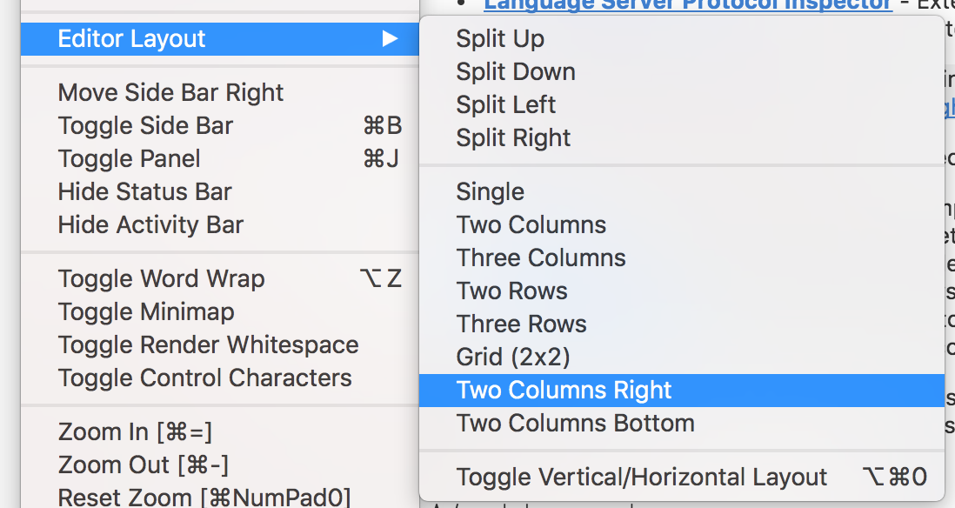The image size is (955, 508).
Task: Toggle the Side Bar visibility
Action: (145, 125)
